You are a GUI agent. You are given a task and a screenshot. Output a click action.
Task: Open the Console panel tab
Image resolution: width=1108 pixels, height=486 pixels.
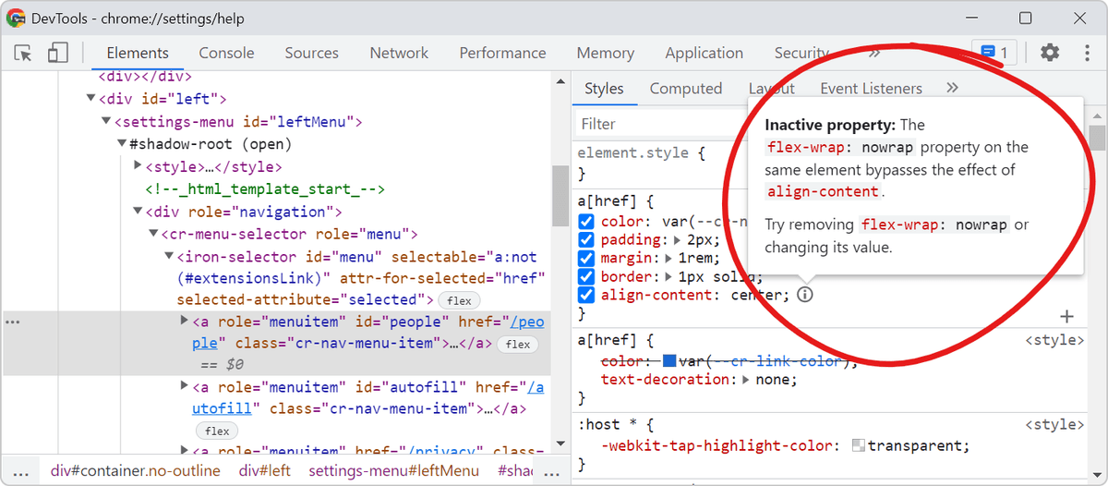226,53
